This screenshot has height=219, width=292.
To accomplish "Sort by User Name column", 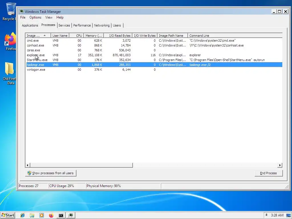I will pos(60,36).
